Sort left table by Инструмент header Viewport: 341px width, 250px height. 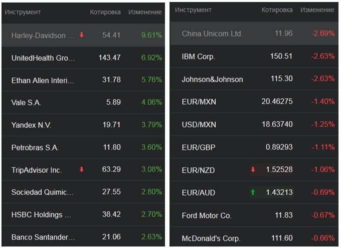click(23, 12)
